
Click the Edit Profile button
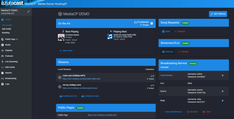click(x=218, y=14)
